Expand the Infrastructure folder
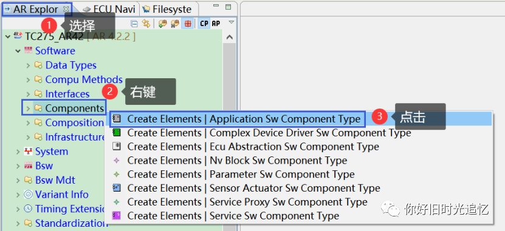The width and height of the screenshot is (505, 231). [x=29, y=137]
